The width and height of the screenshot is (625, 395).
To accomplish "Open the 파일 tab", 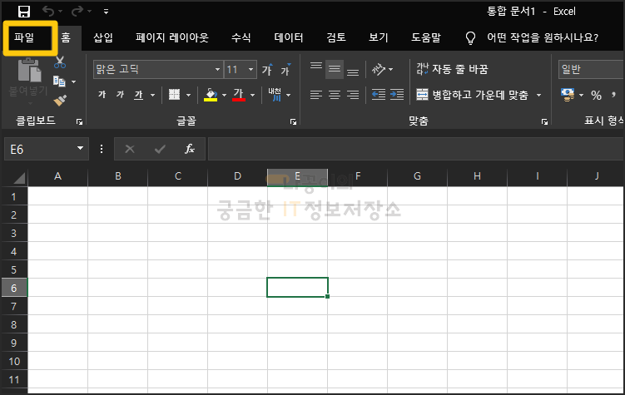I will (24, 37).
